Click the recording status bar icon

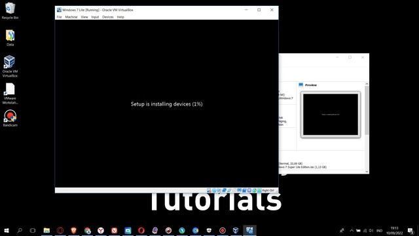[x=244, y=190]
